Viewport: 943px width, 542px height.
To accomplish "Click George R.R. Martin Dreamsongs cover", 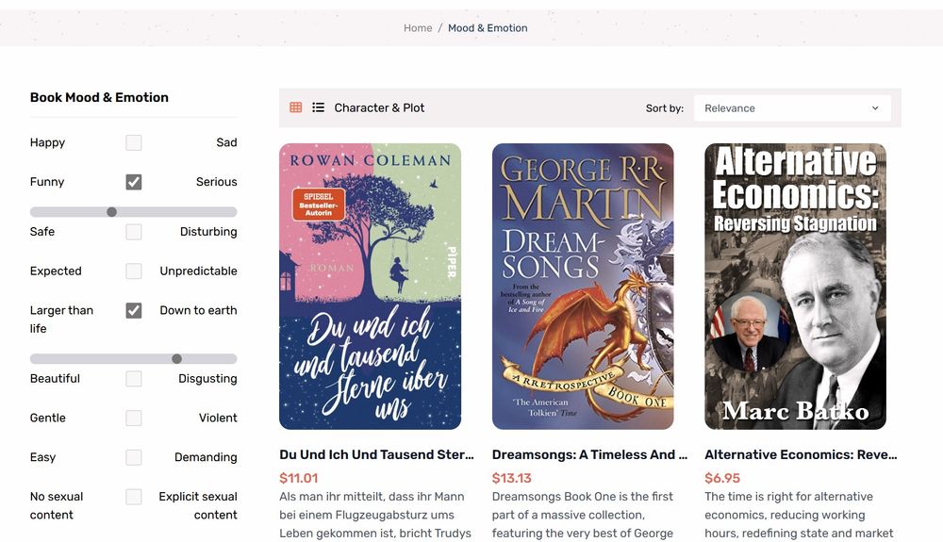I will click(583, 286).
